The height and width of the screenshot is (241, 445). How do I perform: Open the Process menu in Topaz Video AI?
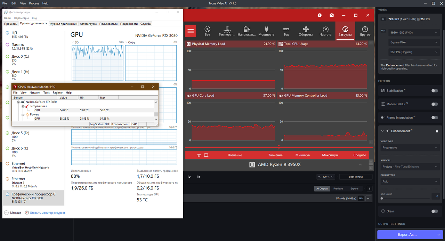34,3
